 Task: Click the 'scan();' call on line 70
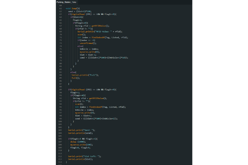tap(81, 35)
